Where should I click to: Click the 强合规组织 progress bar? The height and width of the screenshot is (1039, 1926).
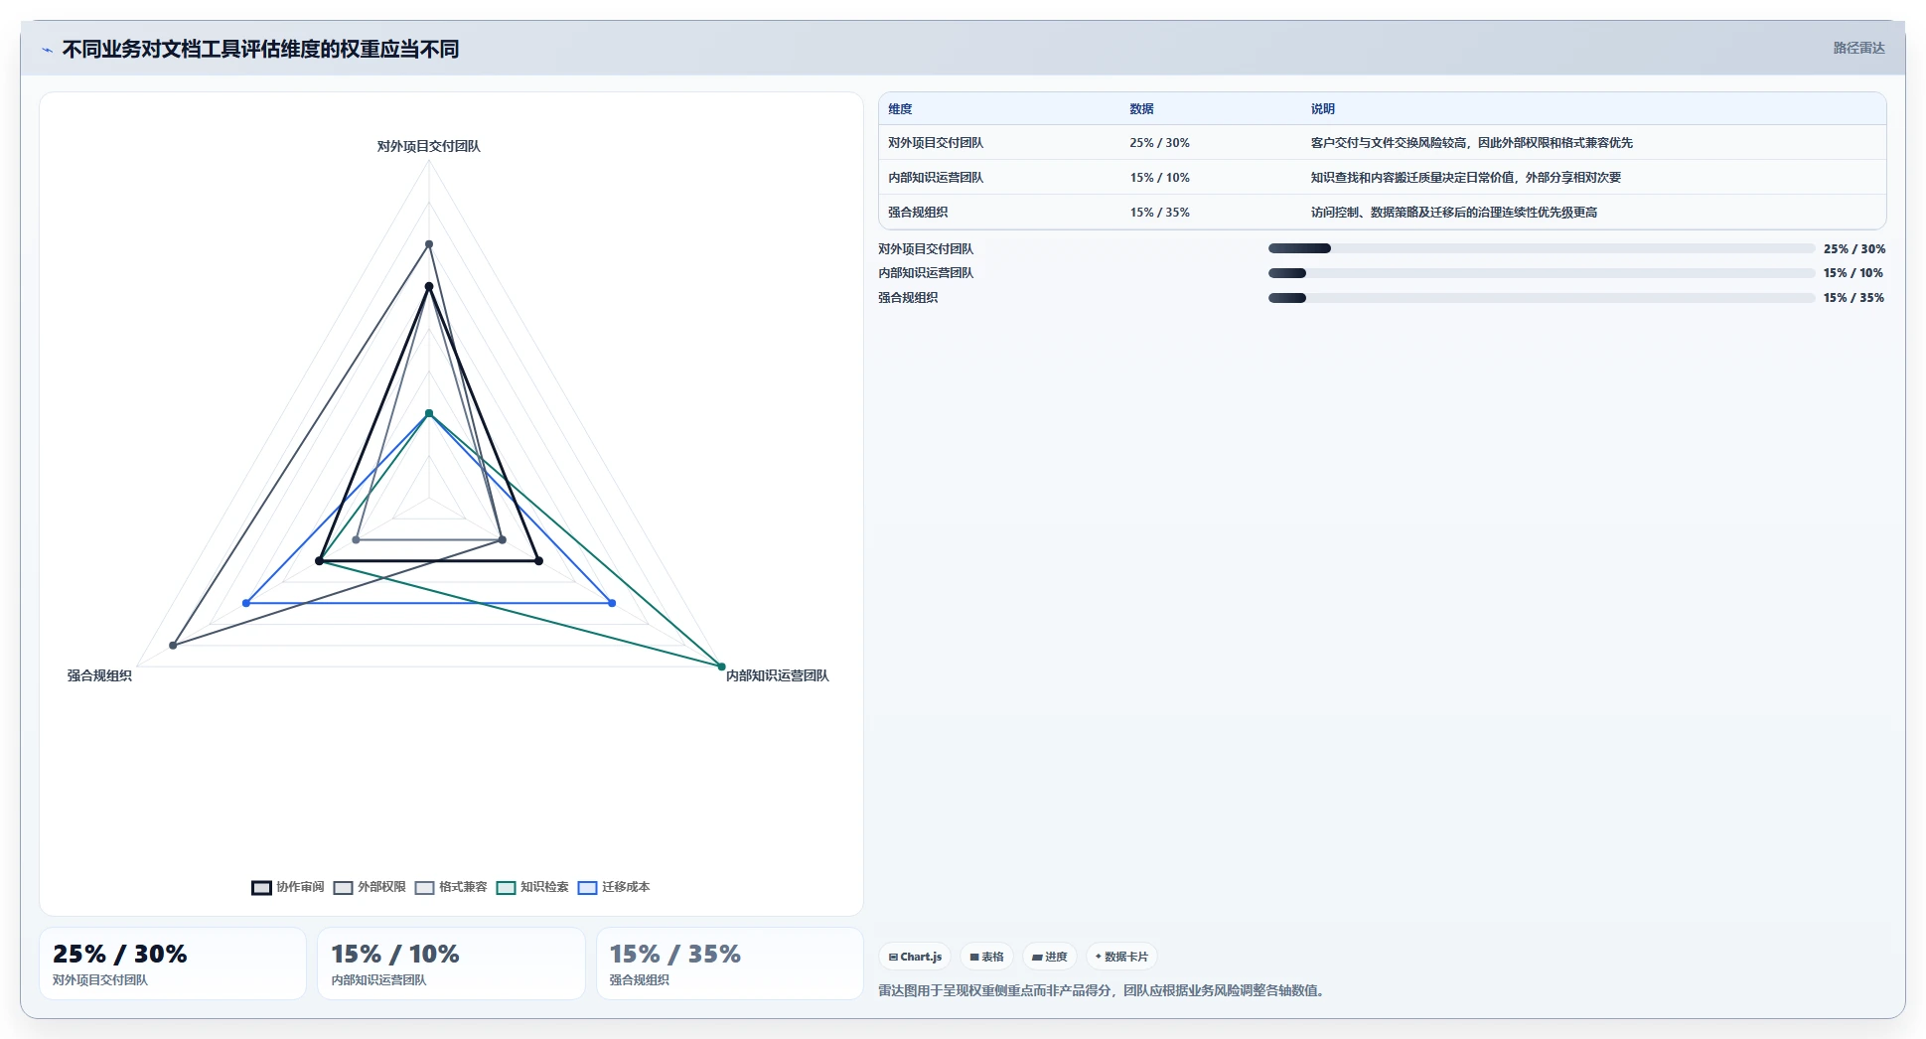tap(1542, 298)
